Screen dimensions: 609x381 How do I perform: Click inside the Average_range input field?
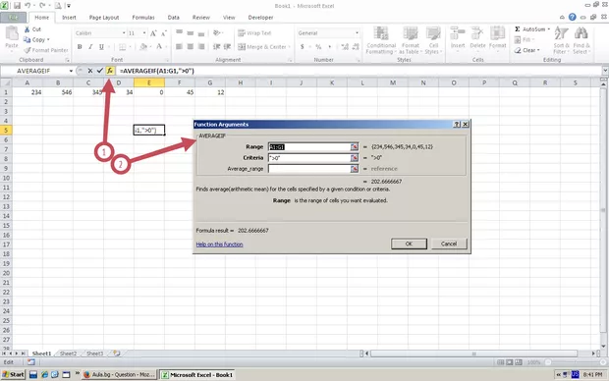[309, 169]
